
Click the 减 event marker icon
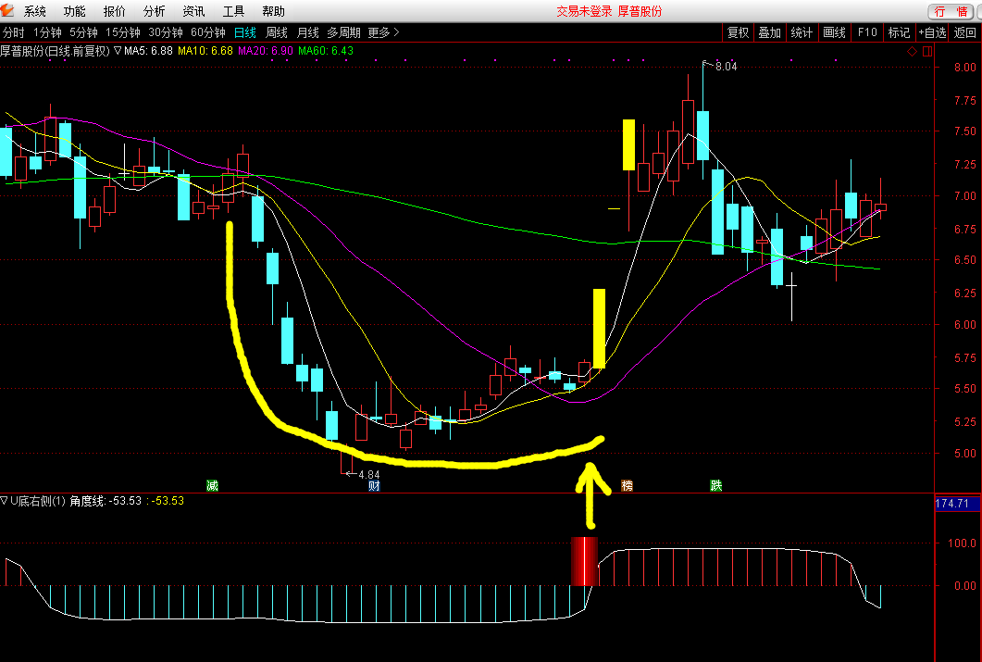click(x=212, y=485)
